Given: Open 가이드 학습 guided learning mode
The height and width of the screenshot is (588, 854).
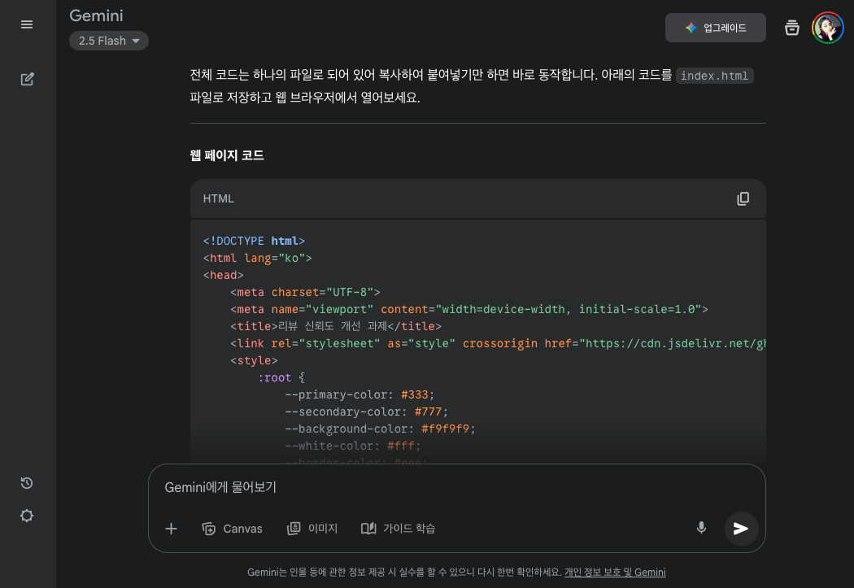Looking at the screenshot, I should point(399,529).
